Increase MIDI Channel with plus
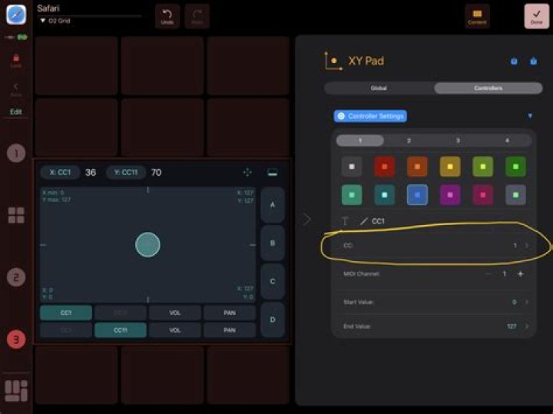 click(521, 273)
